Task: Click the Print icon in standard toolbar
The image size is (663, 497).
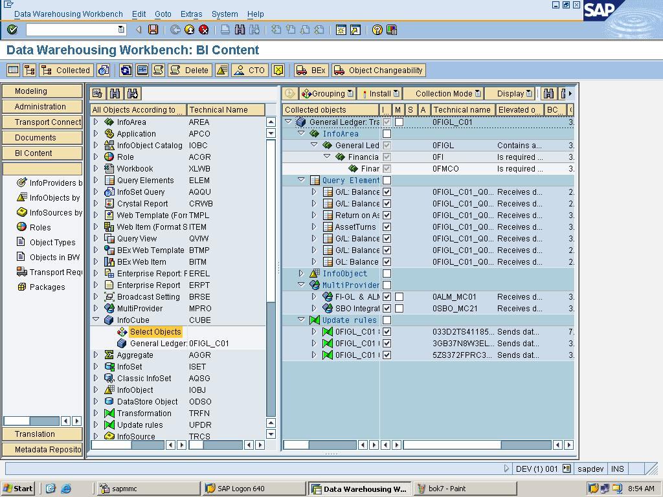Action: tap(225, 30)
